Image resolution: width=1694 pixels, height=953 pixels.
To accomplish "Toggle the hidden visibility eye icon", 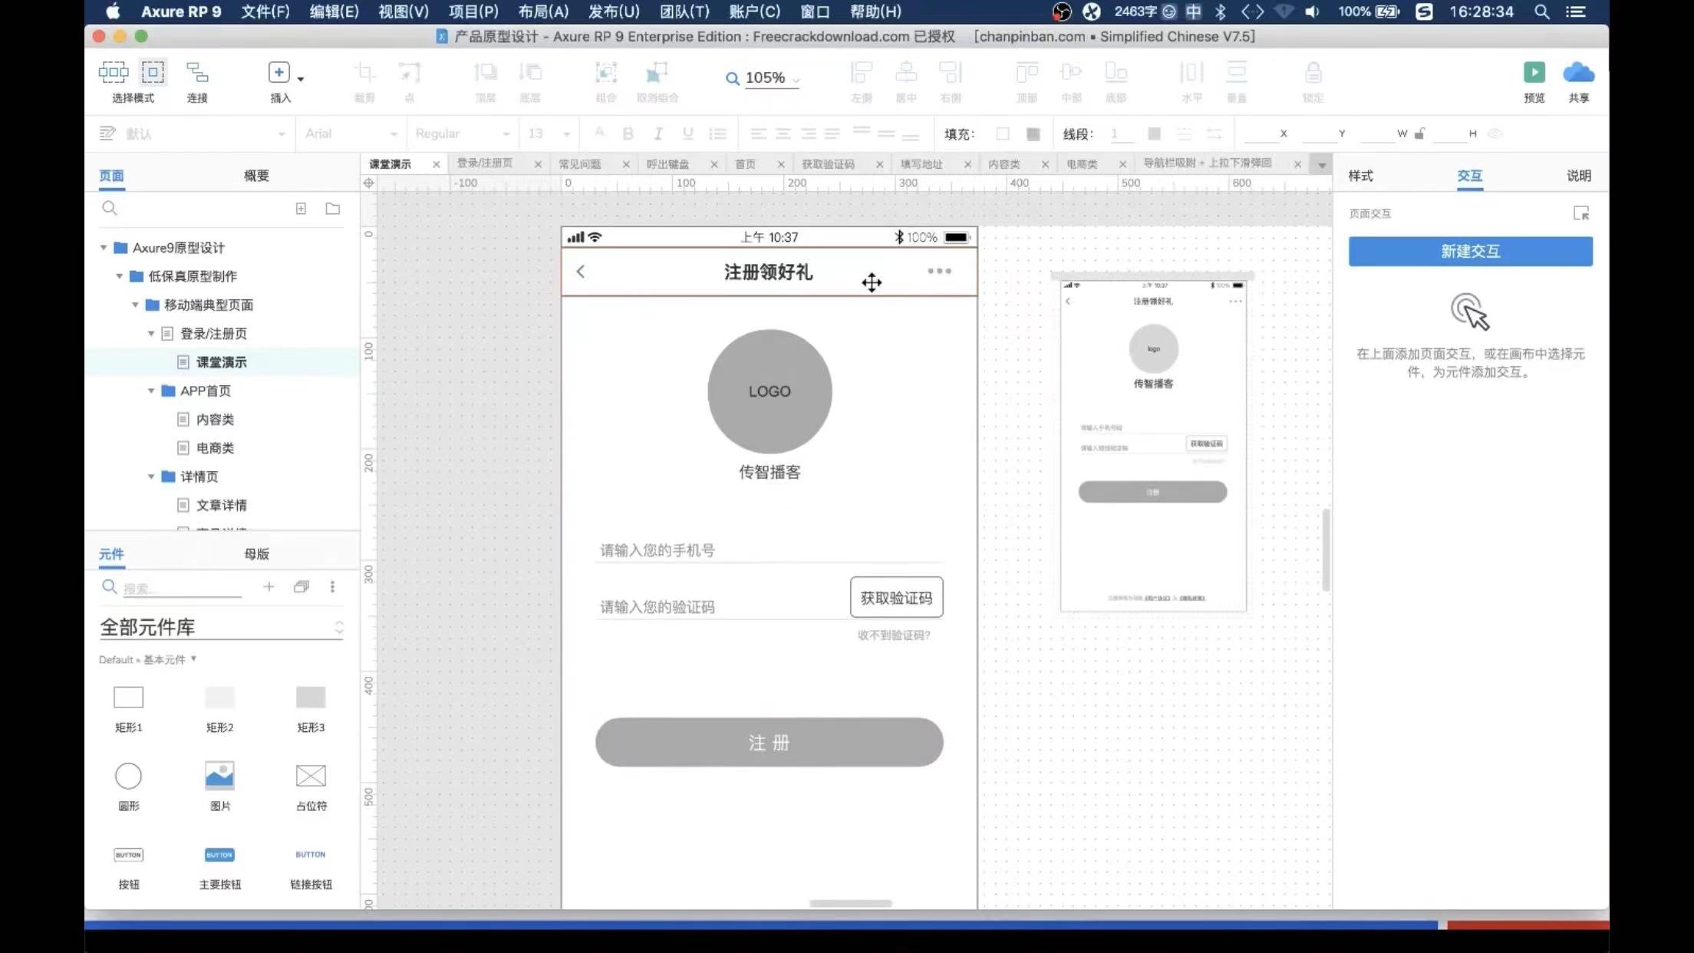I will (x=1495, y=134).
